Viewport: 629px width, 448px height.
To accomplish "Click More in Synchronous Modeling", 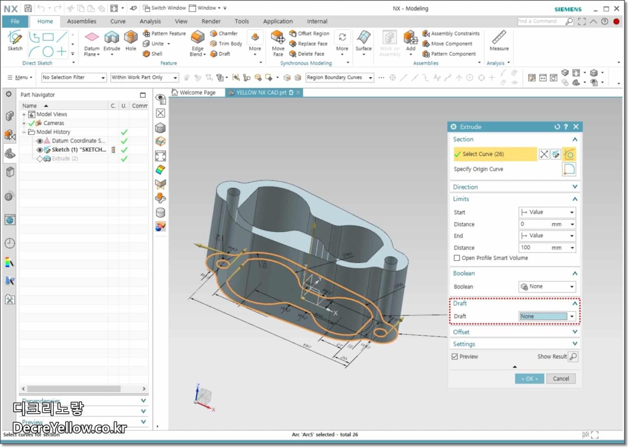I will tap(342, 44).
